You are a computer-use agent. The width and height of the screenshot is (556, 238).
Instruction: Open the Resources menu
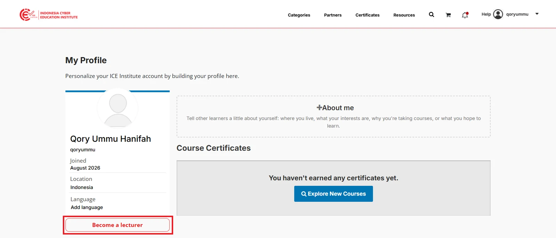pos(404,15)
